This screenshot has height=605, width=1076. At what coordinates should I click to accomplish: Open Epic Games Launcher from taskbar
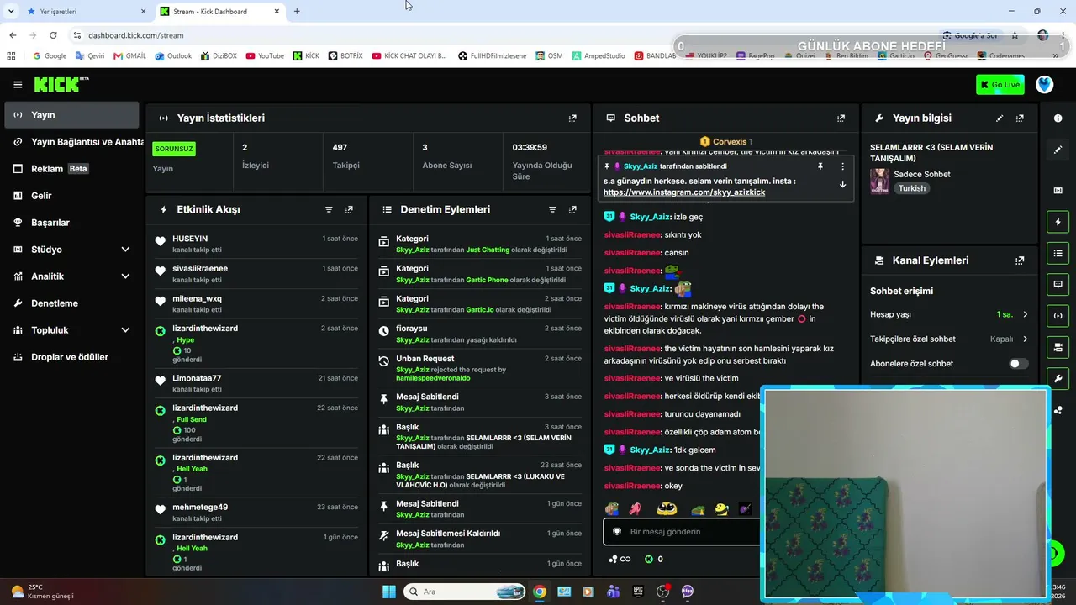tap(638, 592)
